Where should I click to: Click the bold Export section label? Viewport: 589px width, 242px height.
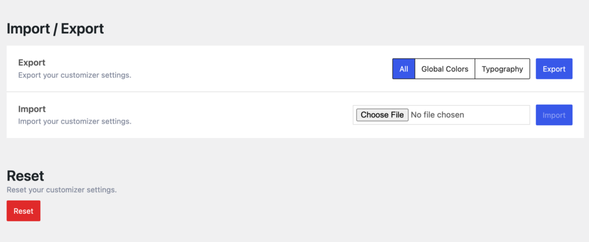point(32,63)
